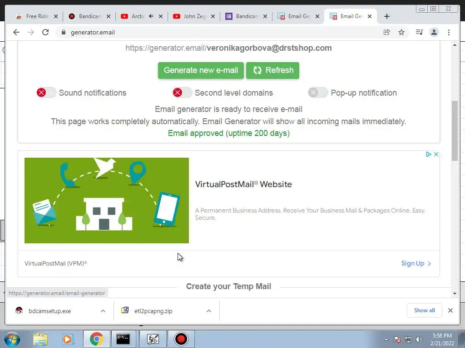Expand bdcamsetup.exe download options

(103, 311)
